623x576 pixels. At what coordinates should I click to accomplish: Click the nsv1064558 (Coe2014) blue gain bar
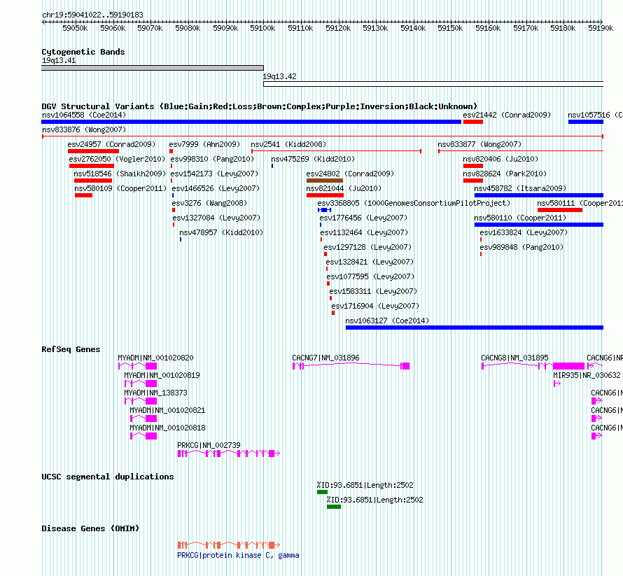tap(251, 122)
